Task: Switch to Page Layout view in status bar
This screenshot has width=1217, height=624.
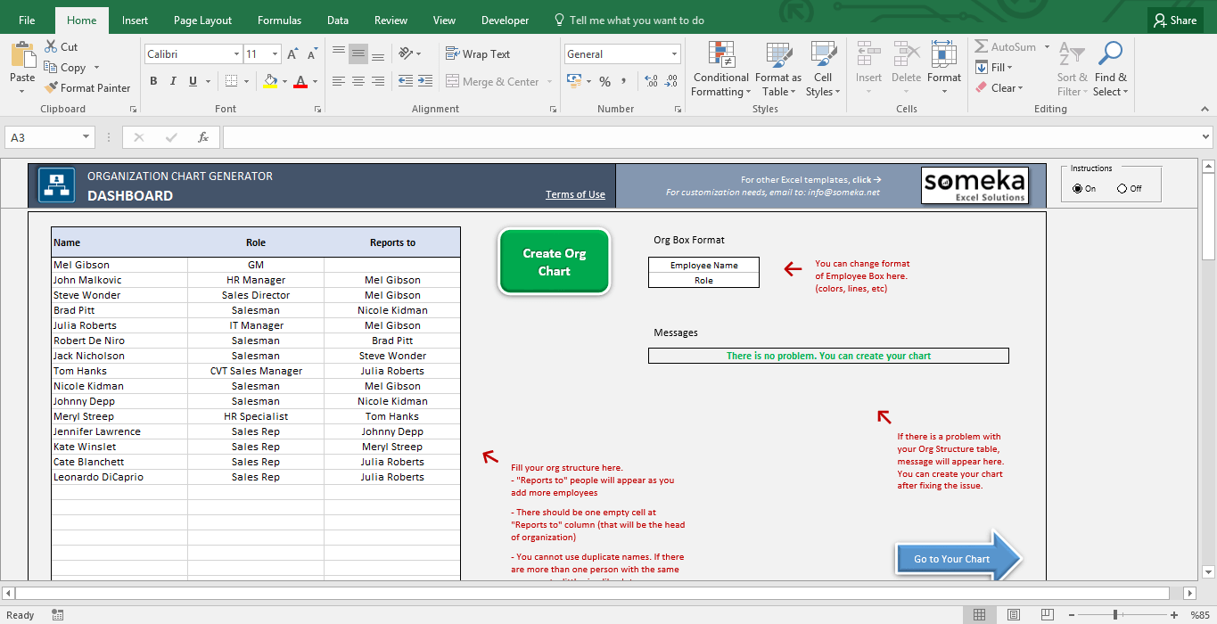Action: (x=1013, y=614)
